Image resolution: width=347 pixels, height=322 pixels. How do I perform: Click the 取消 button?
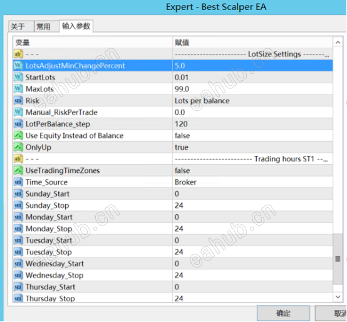pos(331,313)
